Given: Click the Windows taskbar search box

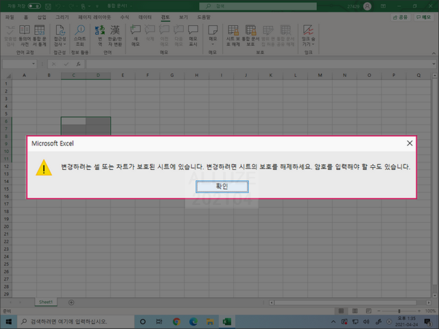Looking at the screenshot, I should pyautogui.click(x=75, y=321).
